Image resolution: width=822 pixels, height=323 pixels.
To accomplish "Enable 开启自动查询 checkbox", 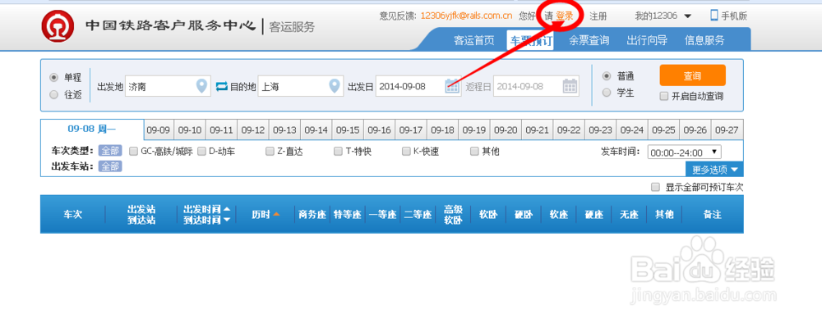I will (664, 96).
